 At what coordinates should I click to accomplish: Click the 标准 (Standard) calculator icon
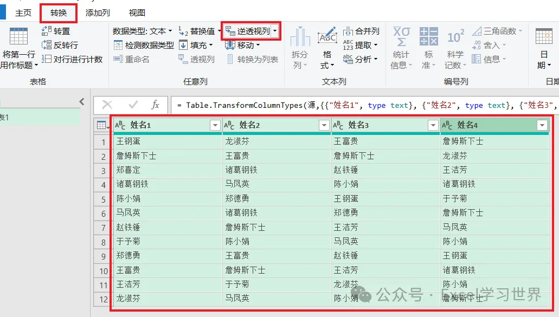click(x=428, y=36)
